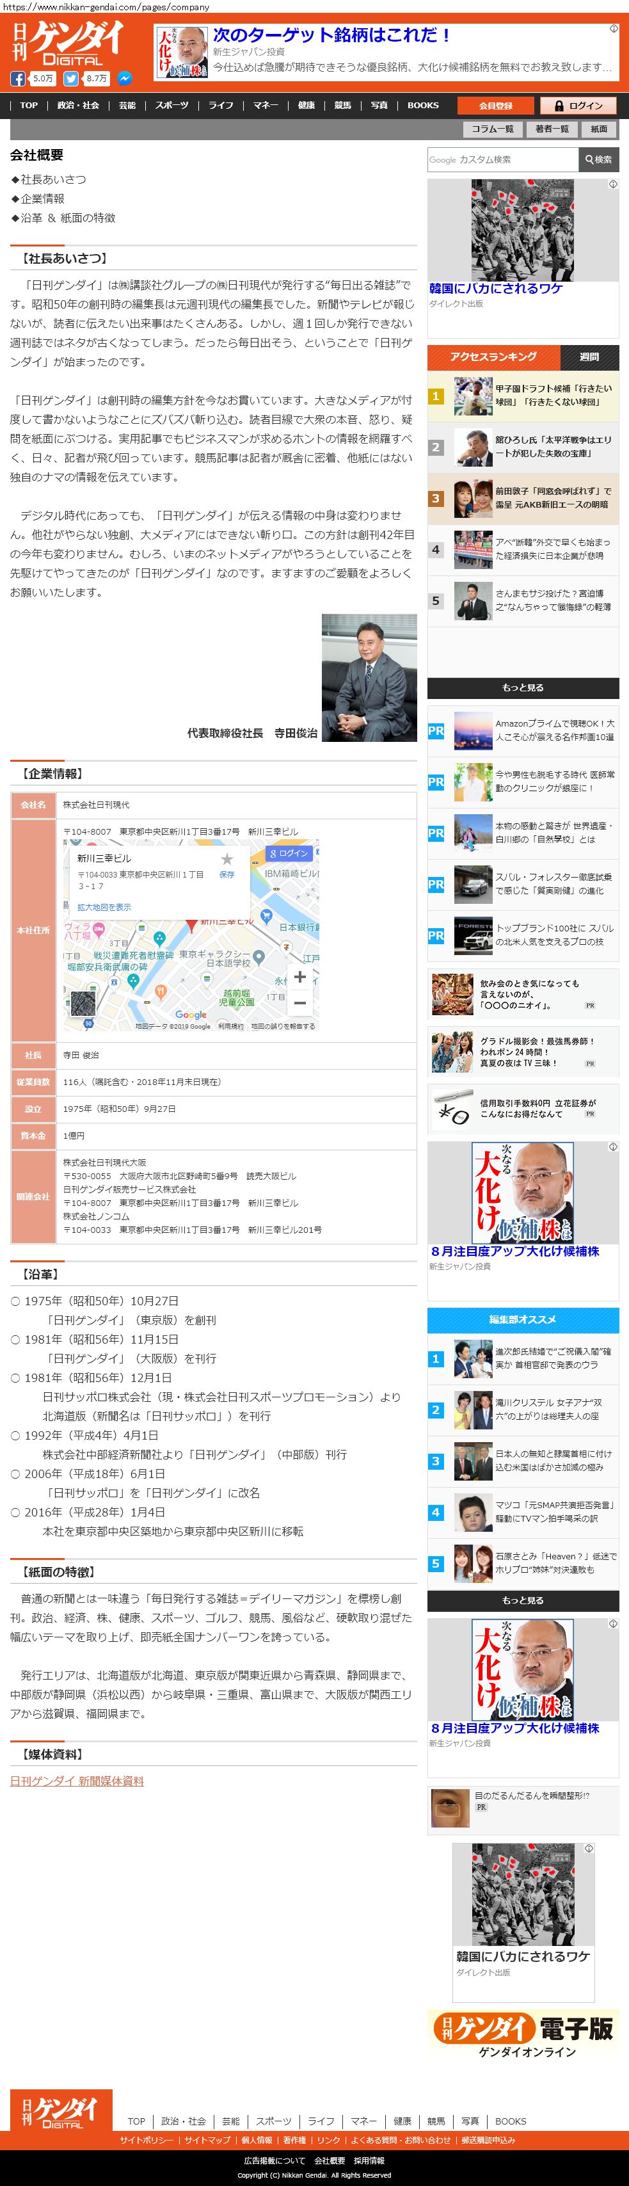Image resolution: width=629 pixels, height=2186 pixels.
Task: Open スポーツ in the navigation bar
Action: tap(171, 105)
